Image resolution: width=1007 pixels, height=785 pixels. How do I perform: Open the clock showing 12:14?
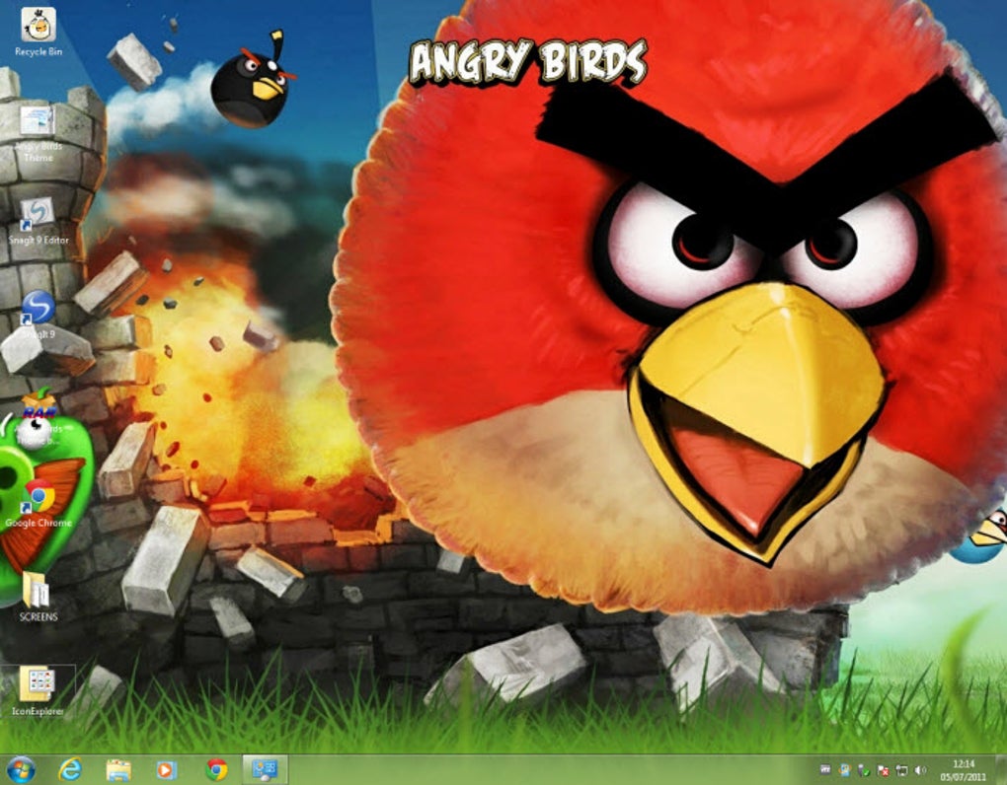[x=964, y=770]
